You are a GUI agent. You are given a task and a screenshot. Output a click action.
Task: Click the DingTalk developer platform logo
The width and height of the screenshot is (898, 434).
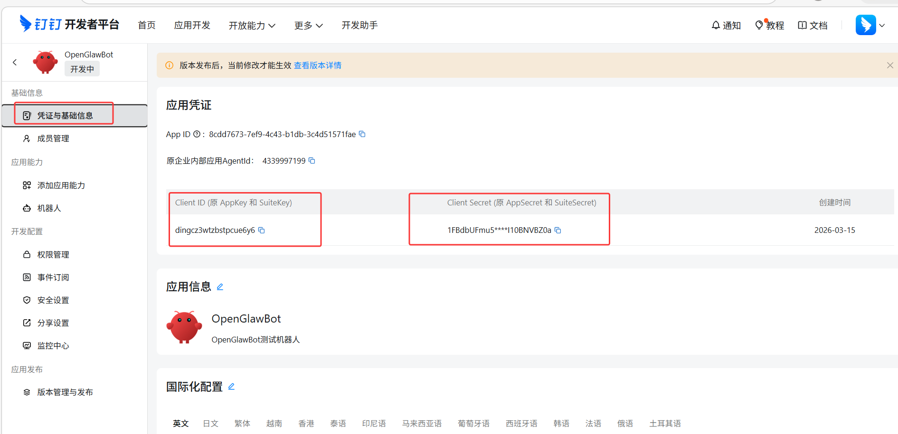click(x=69, y=24)
